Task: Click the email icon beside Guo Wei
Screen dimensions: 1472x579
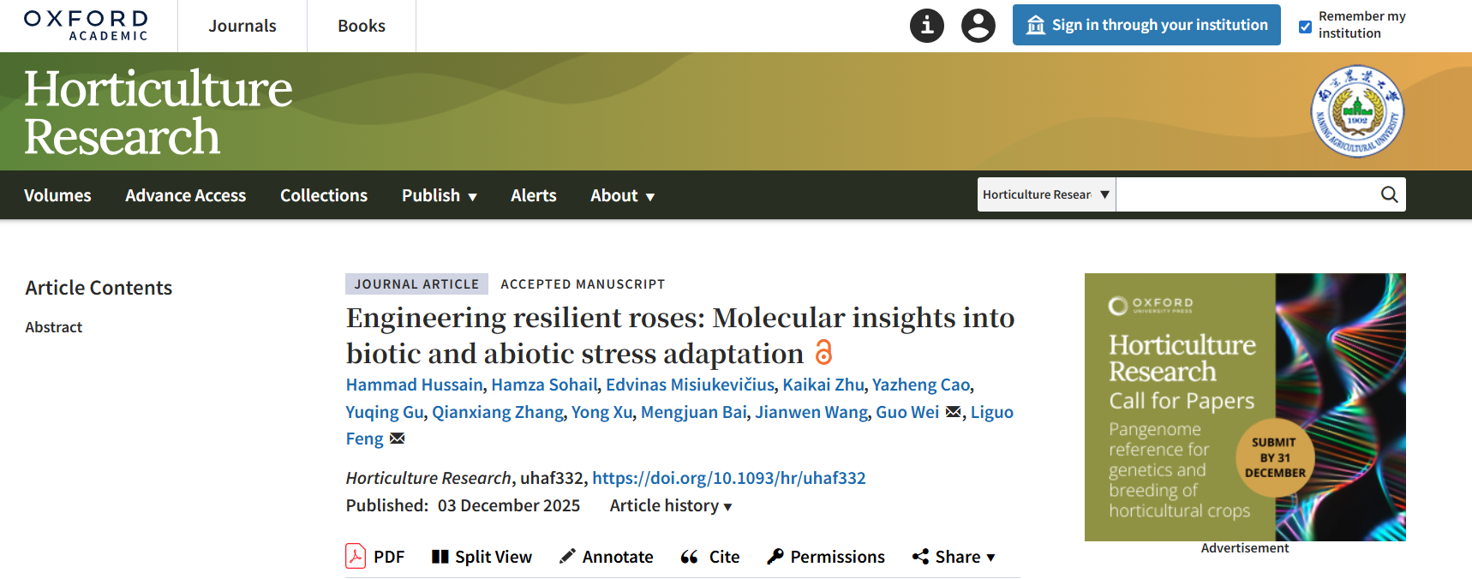Action: [953, 412]
